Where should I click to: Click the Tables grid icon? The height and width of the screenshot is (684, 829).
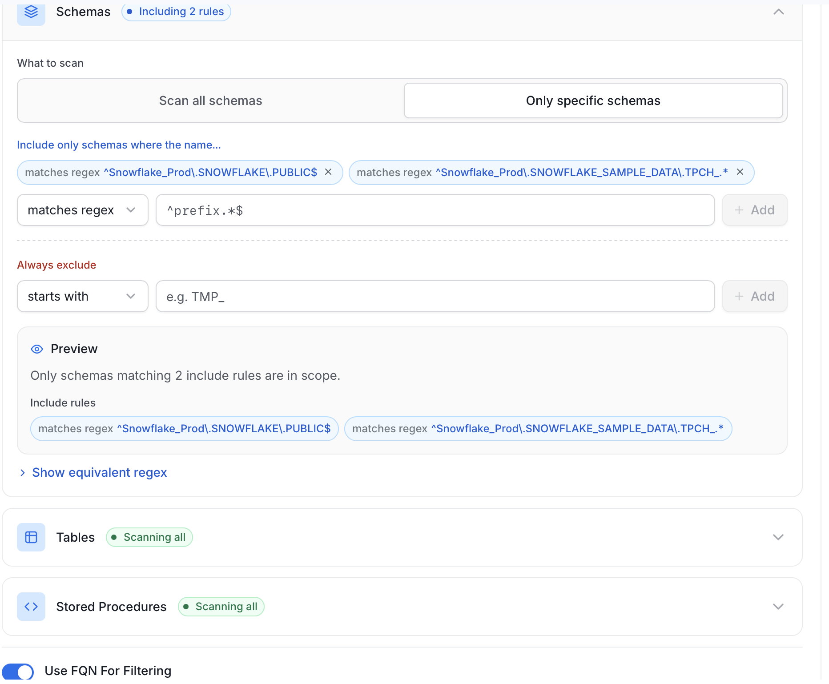pos(31,537)
